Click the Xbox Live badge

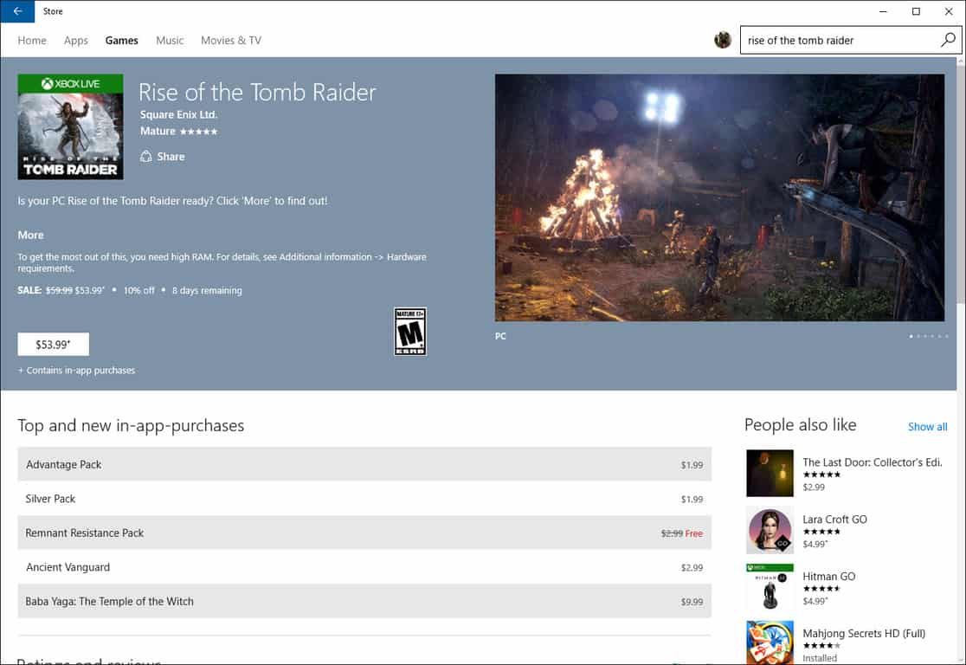point(70,81)
